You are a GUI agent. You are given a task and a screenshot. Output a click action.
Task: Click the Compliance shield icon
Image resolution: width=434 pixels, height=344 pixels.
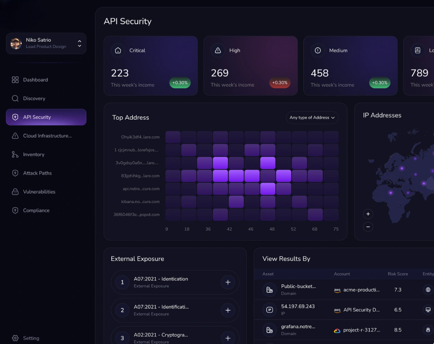(x=15, y=210)
